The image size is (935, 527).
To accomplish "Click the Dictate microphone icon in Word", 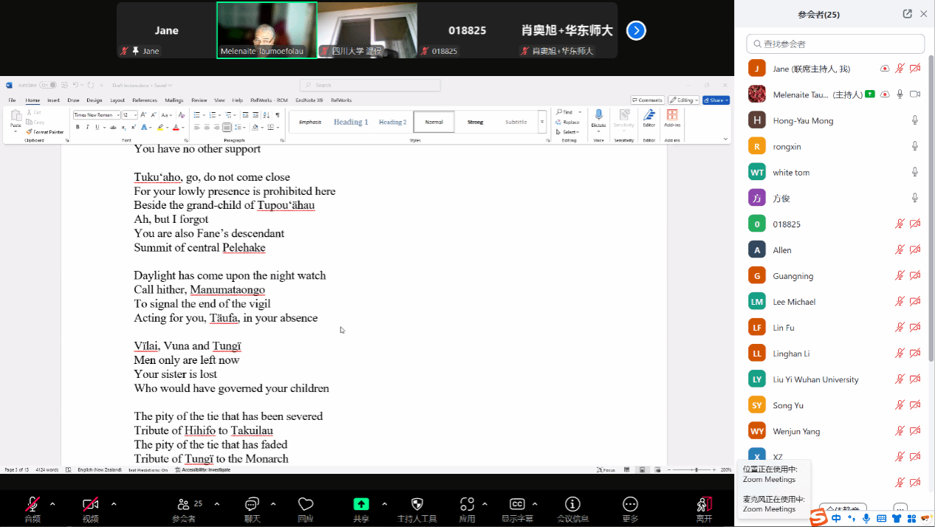I will (x=599, y=115).
